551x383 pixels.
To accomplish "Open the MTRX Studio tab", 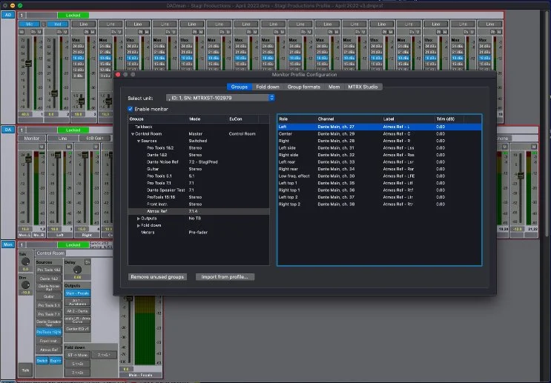I will pos(364,87).
